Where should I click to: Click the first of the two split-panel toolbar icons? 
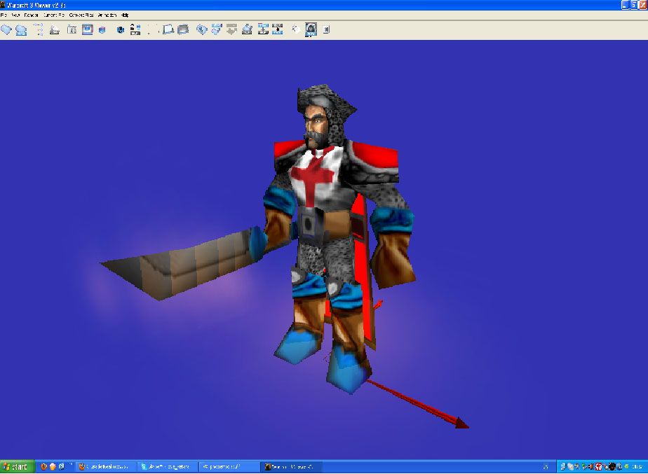(x=263, y=29)
